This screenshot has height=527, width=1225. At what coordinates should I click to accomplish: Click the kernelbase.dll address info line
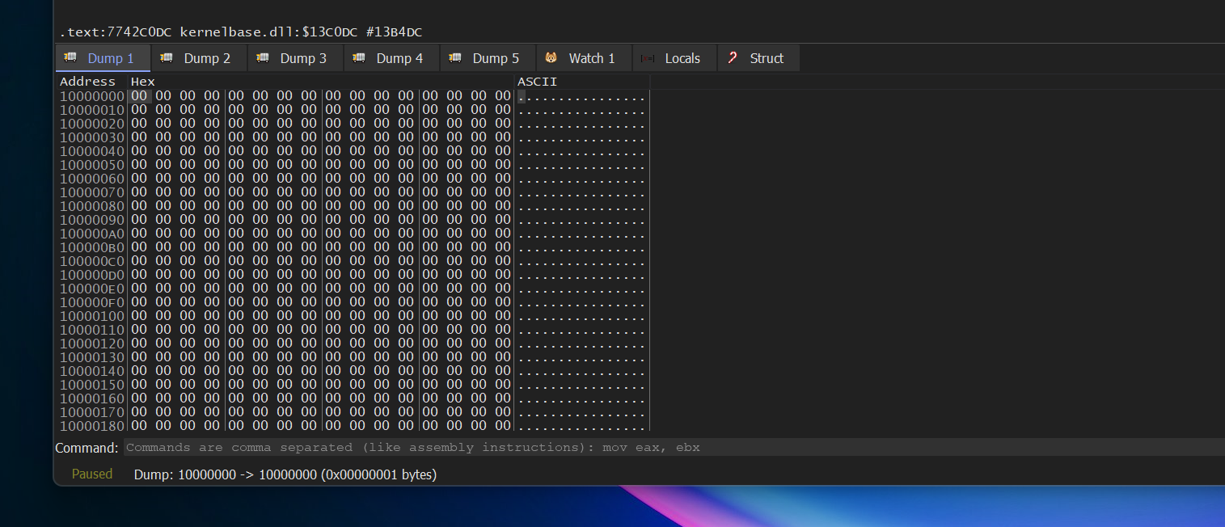pos(240,32)
